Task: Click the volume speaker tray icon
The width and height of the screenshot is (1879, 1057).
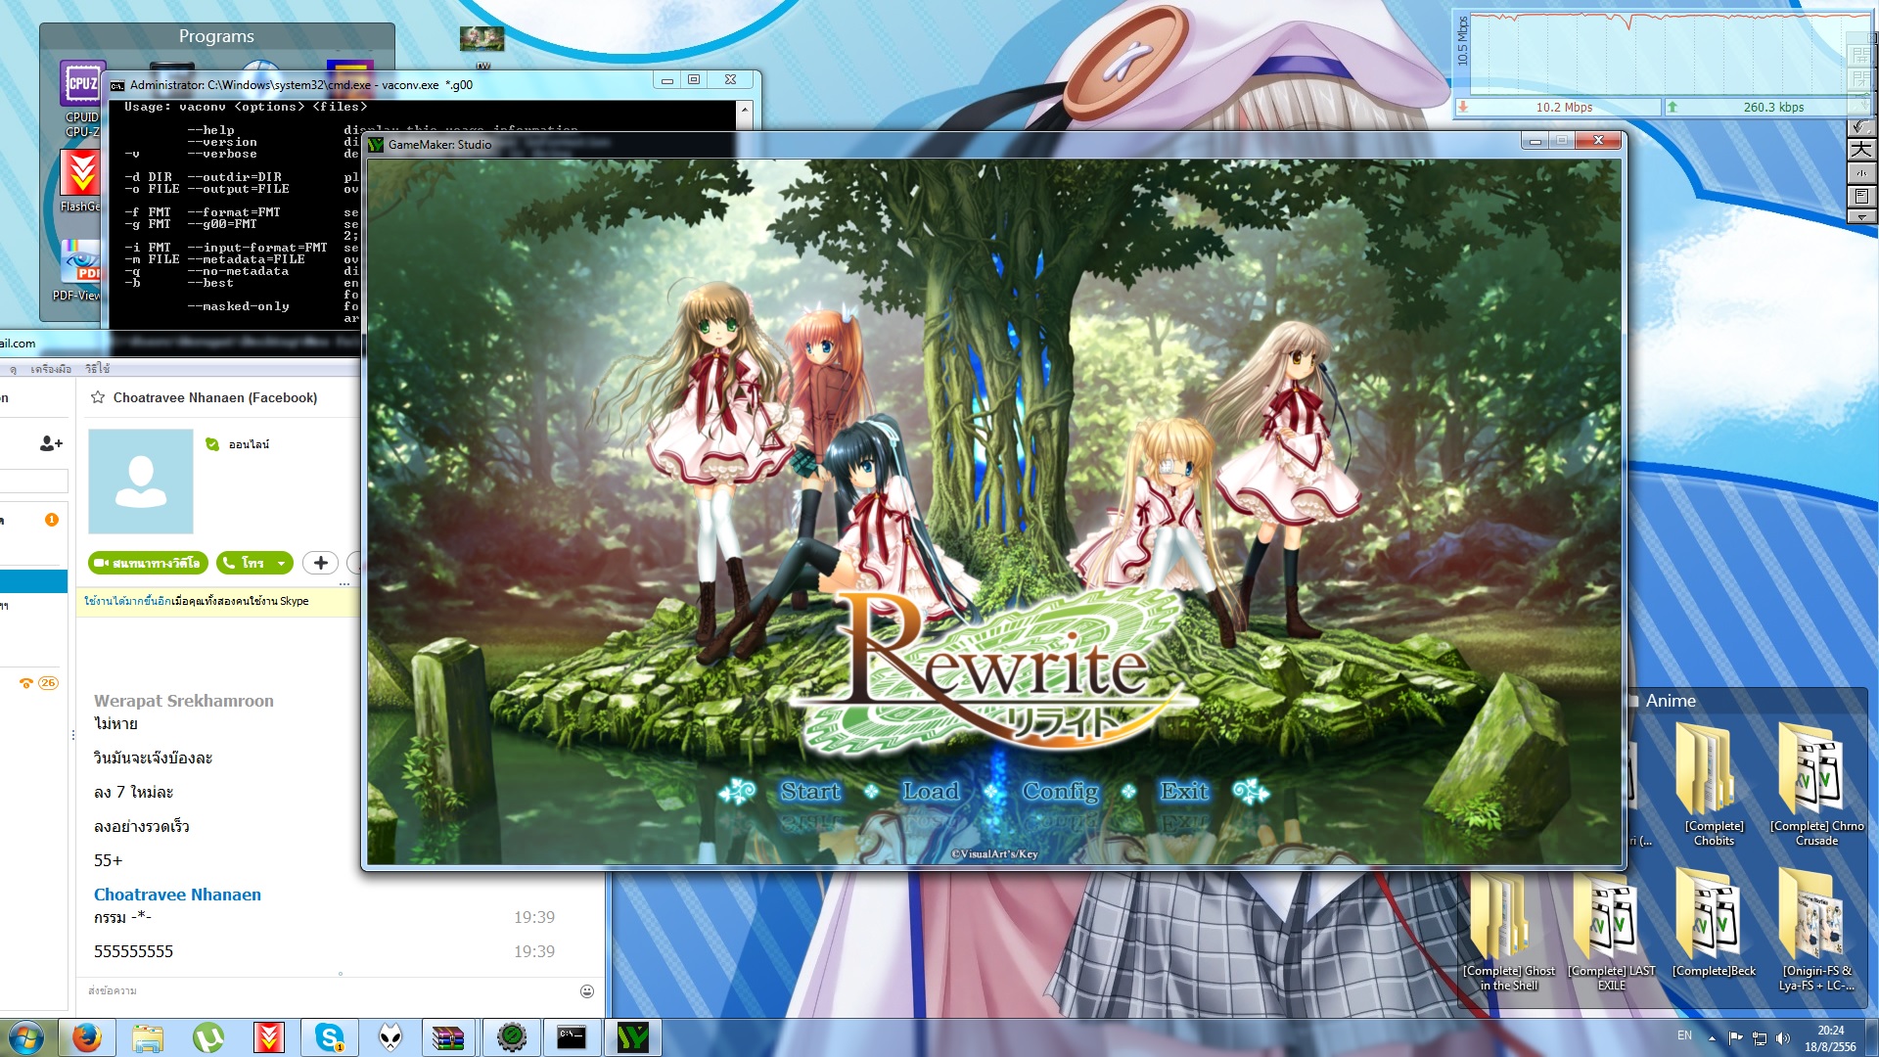Action: pos(1782,1038)
